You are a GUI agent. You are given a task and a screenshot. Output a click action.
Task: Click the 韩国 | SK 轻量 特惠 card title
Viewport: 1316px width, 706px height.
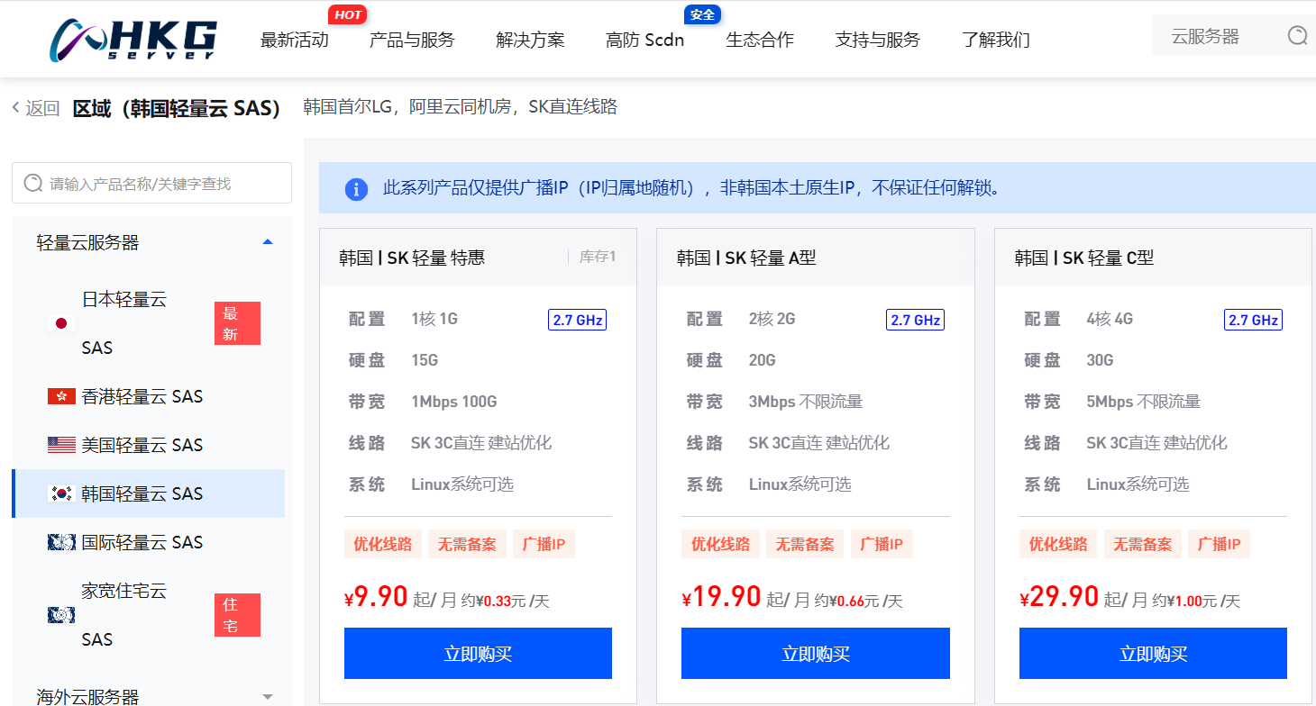412,258
